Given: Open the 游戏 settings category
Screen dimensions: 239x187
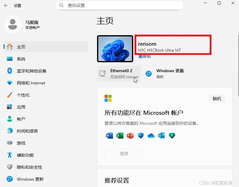Looking at the screenshot, I should coord(46,143).
